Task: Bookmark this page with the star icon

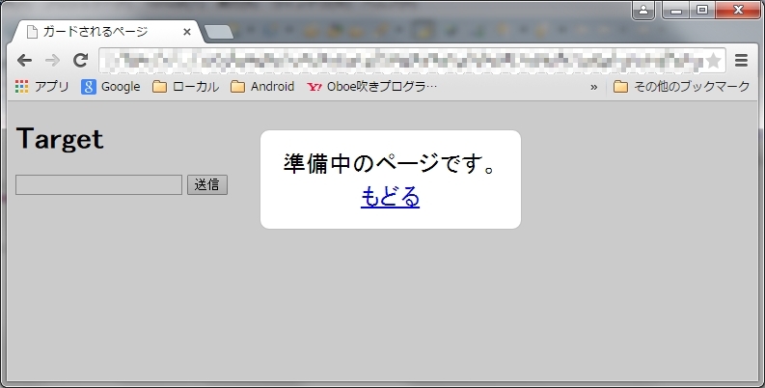Action: [x=713, y=61]
